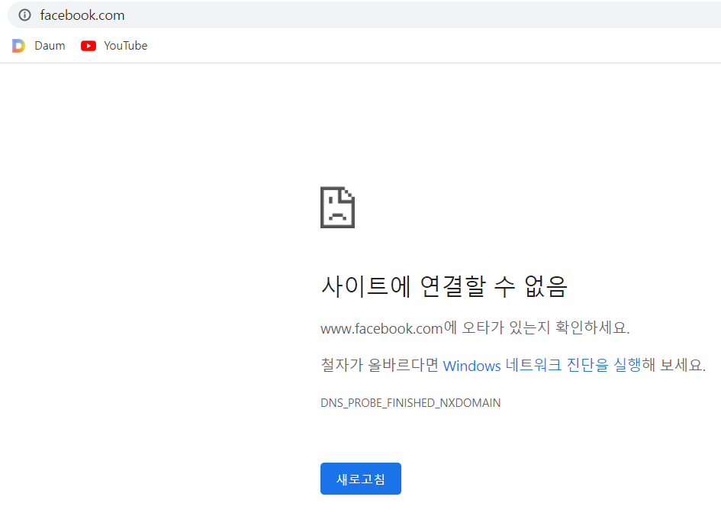Click the sad page error icon
The height and width of the screenshot is (513, 721).
click(x=337, y=207)
